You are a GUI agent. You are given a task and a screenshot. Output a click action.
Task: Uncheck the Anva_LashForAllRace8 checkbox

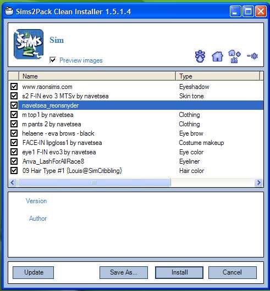[x=14, y=161]
